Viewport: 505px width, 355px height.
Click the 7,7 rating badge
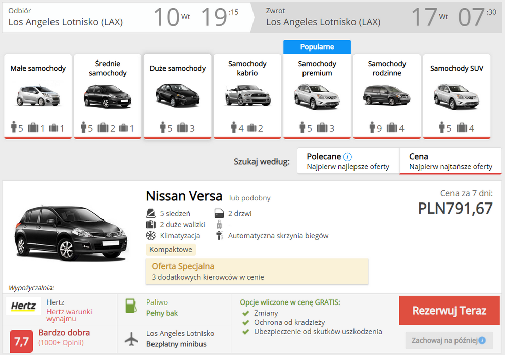click(21, 341)
